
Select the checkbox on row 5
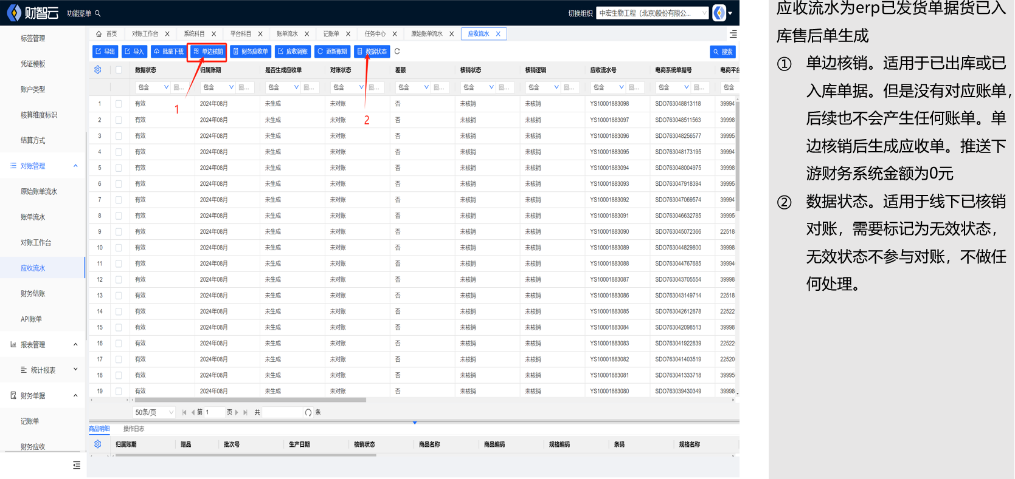tap(119, 168)
